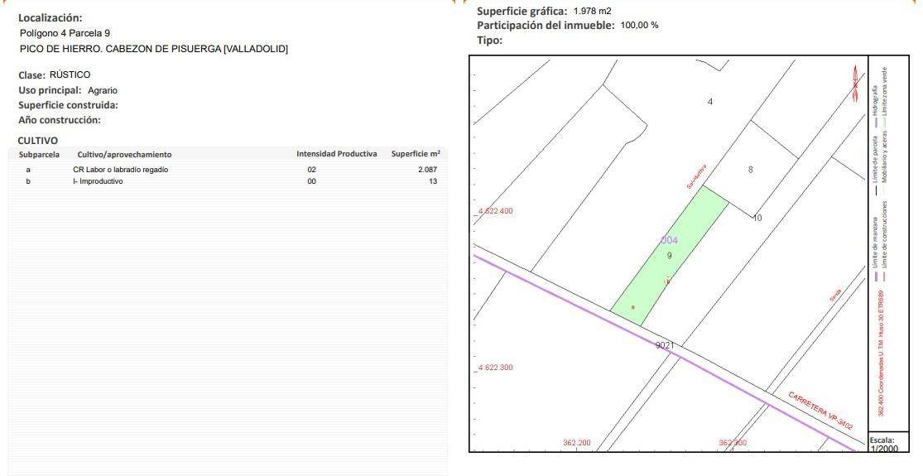Click the '1/2000' scale value
The height and width of the screenshot is (476, 923).
[884, 449]
